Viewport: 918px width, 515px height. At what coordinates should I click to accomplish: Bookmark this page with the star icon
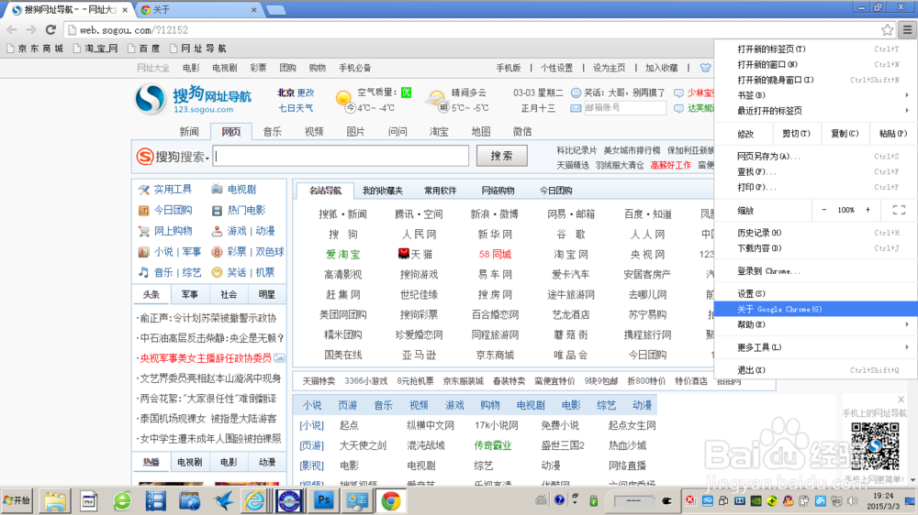pos(888,30)
